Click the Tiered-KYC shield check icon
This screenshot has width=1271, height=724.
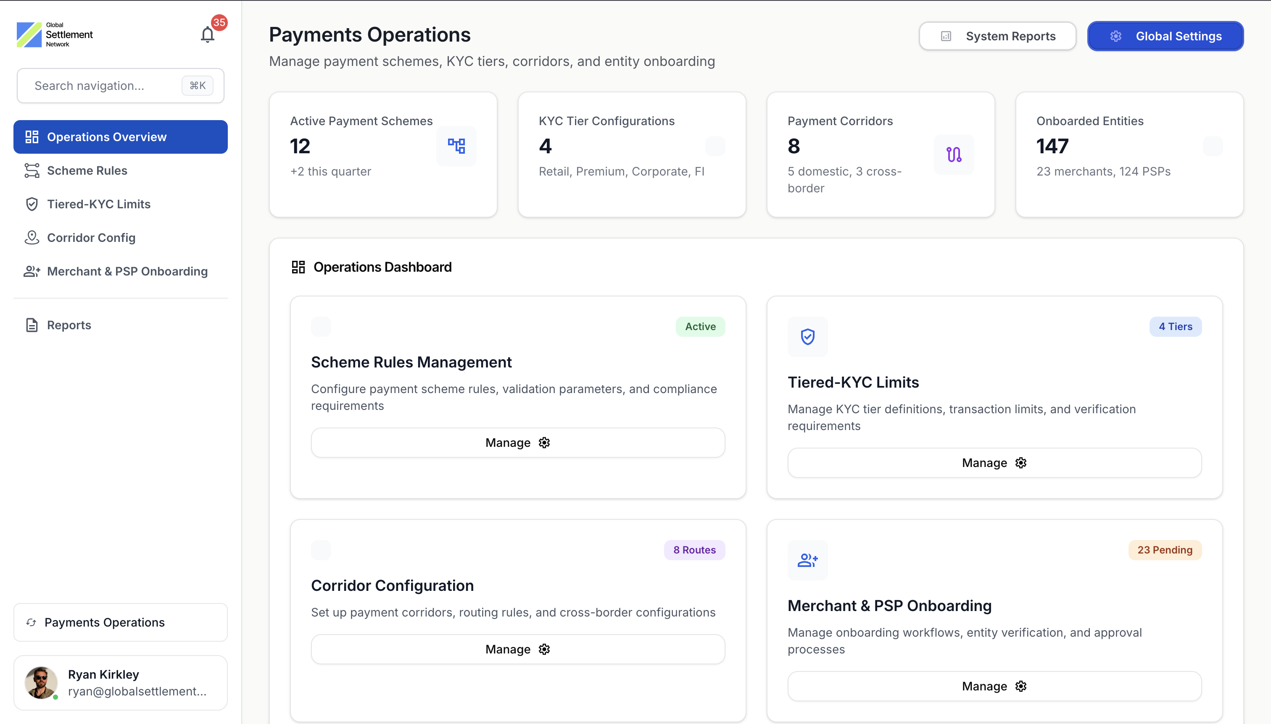click(807, 337)
